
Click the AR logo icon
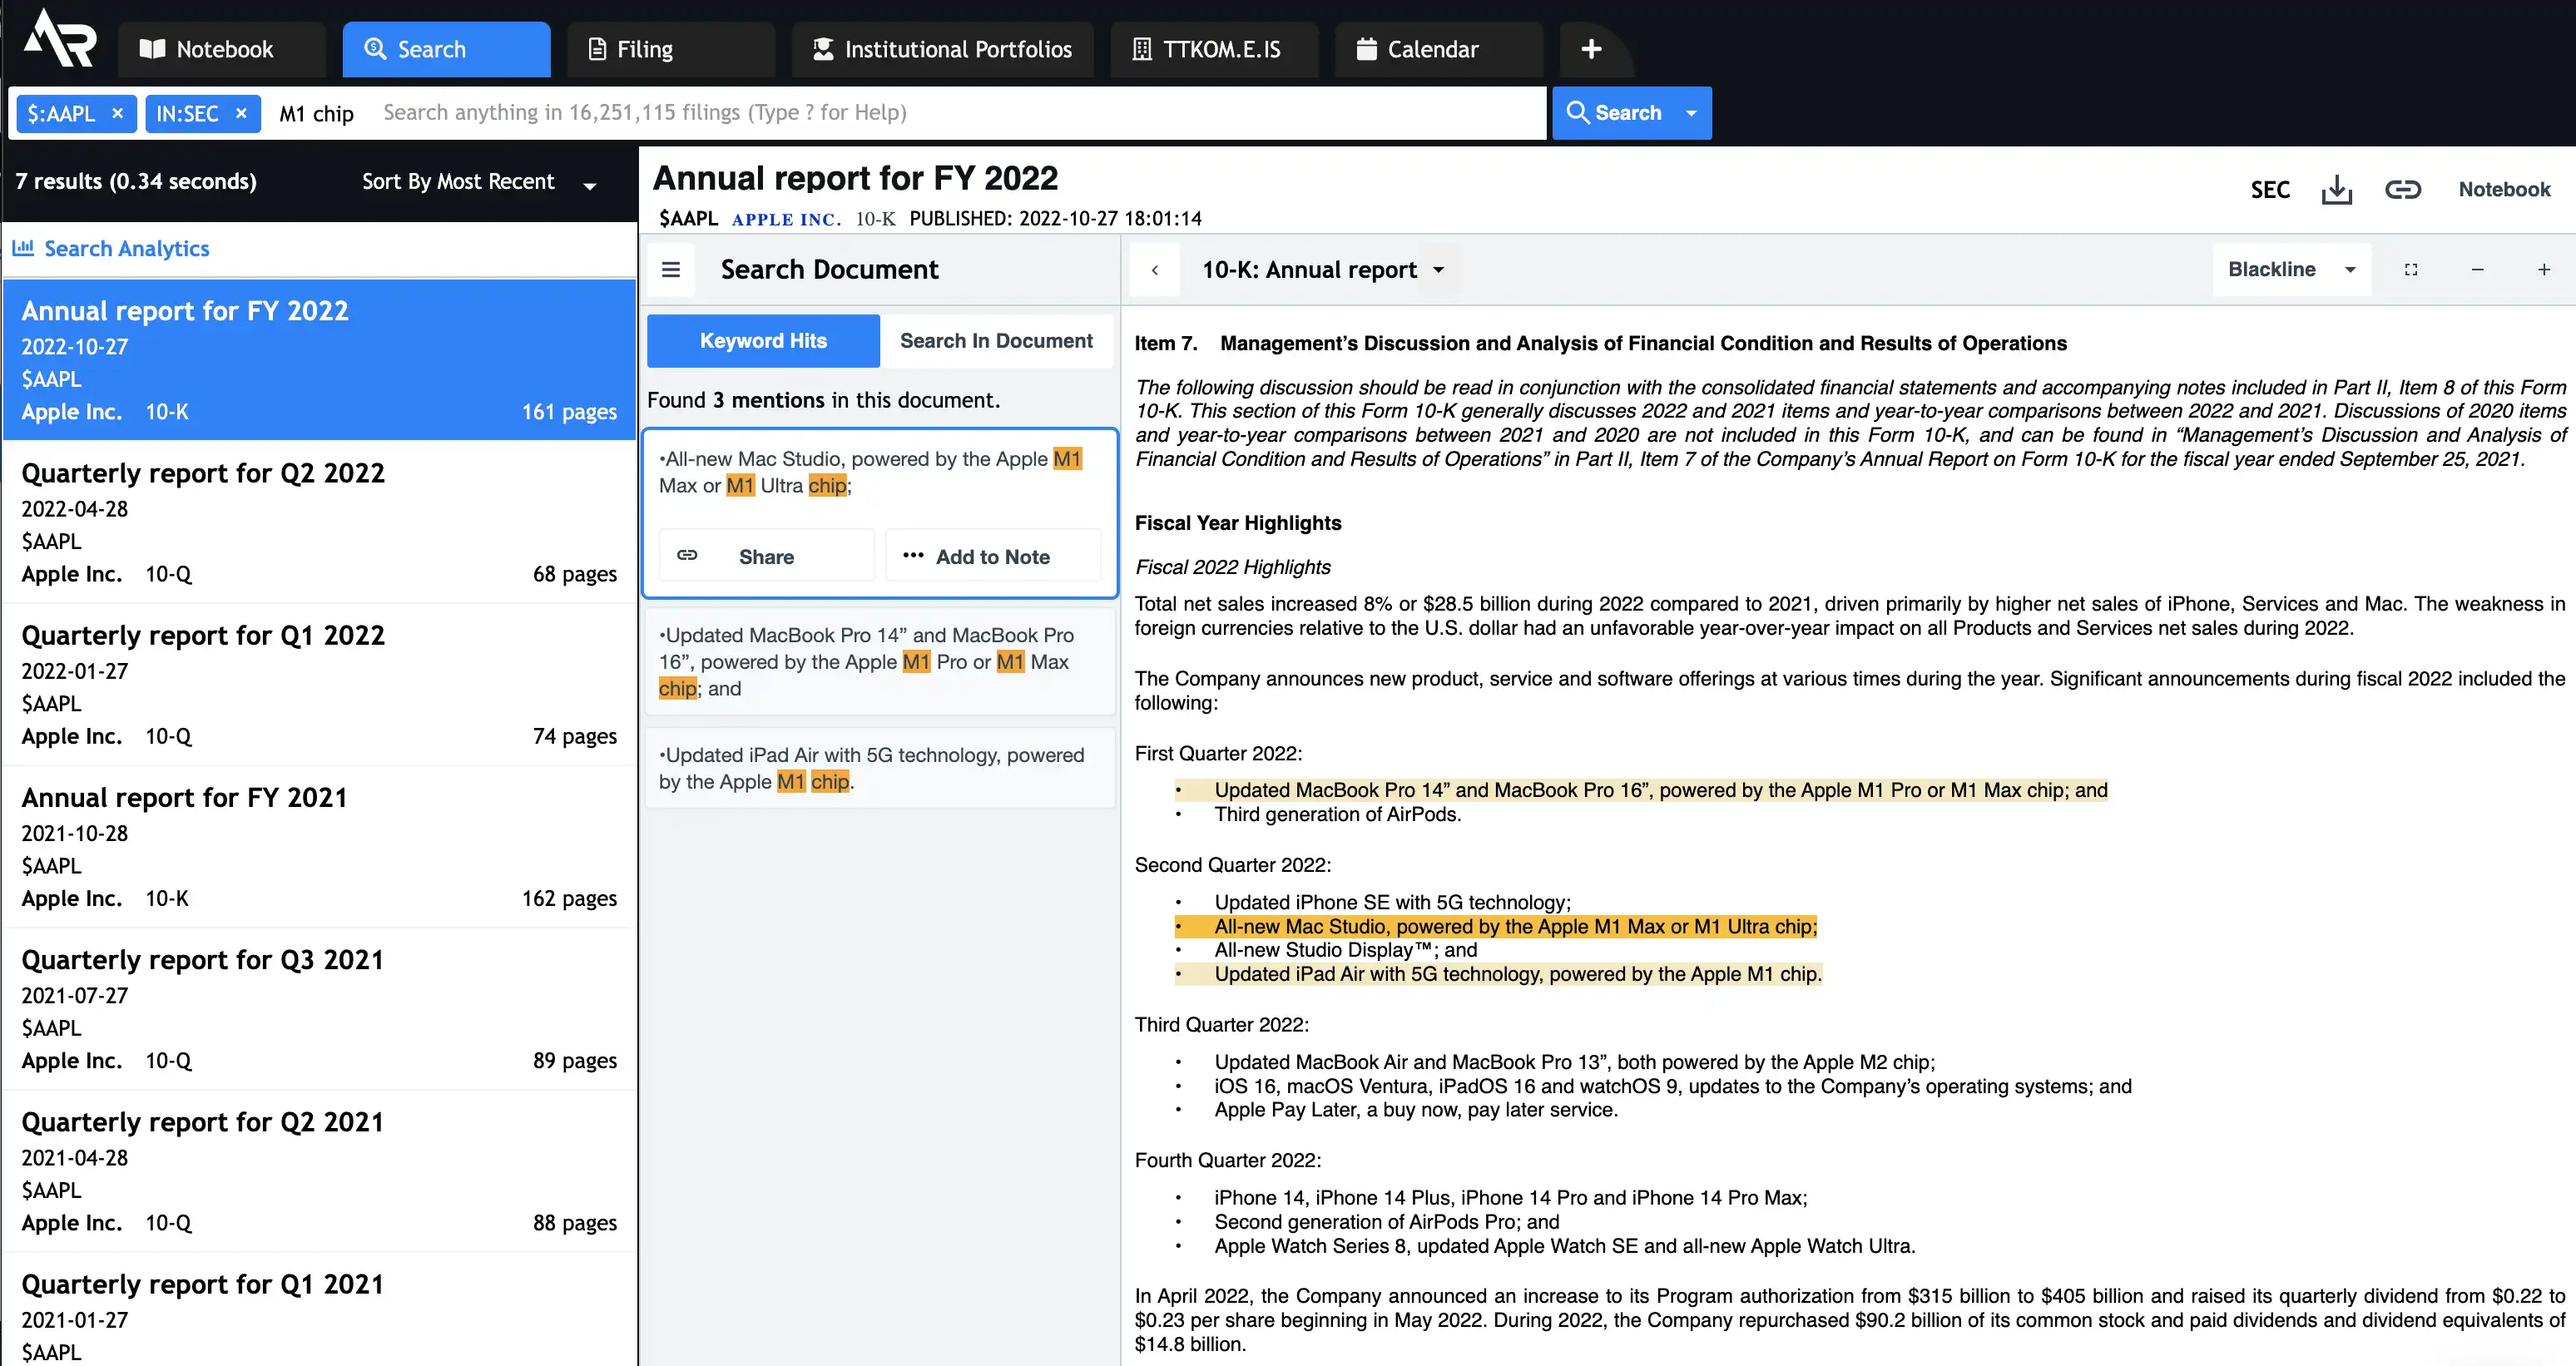pyautogui.click(x=60, y=40)
